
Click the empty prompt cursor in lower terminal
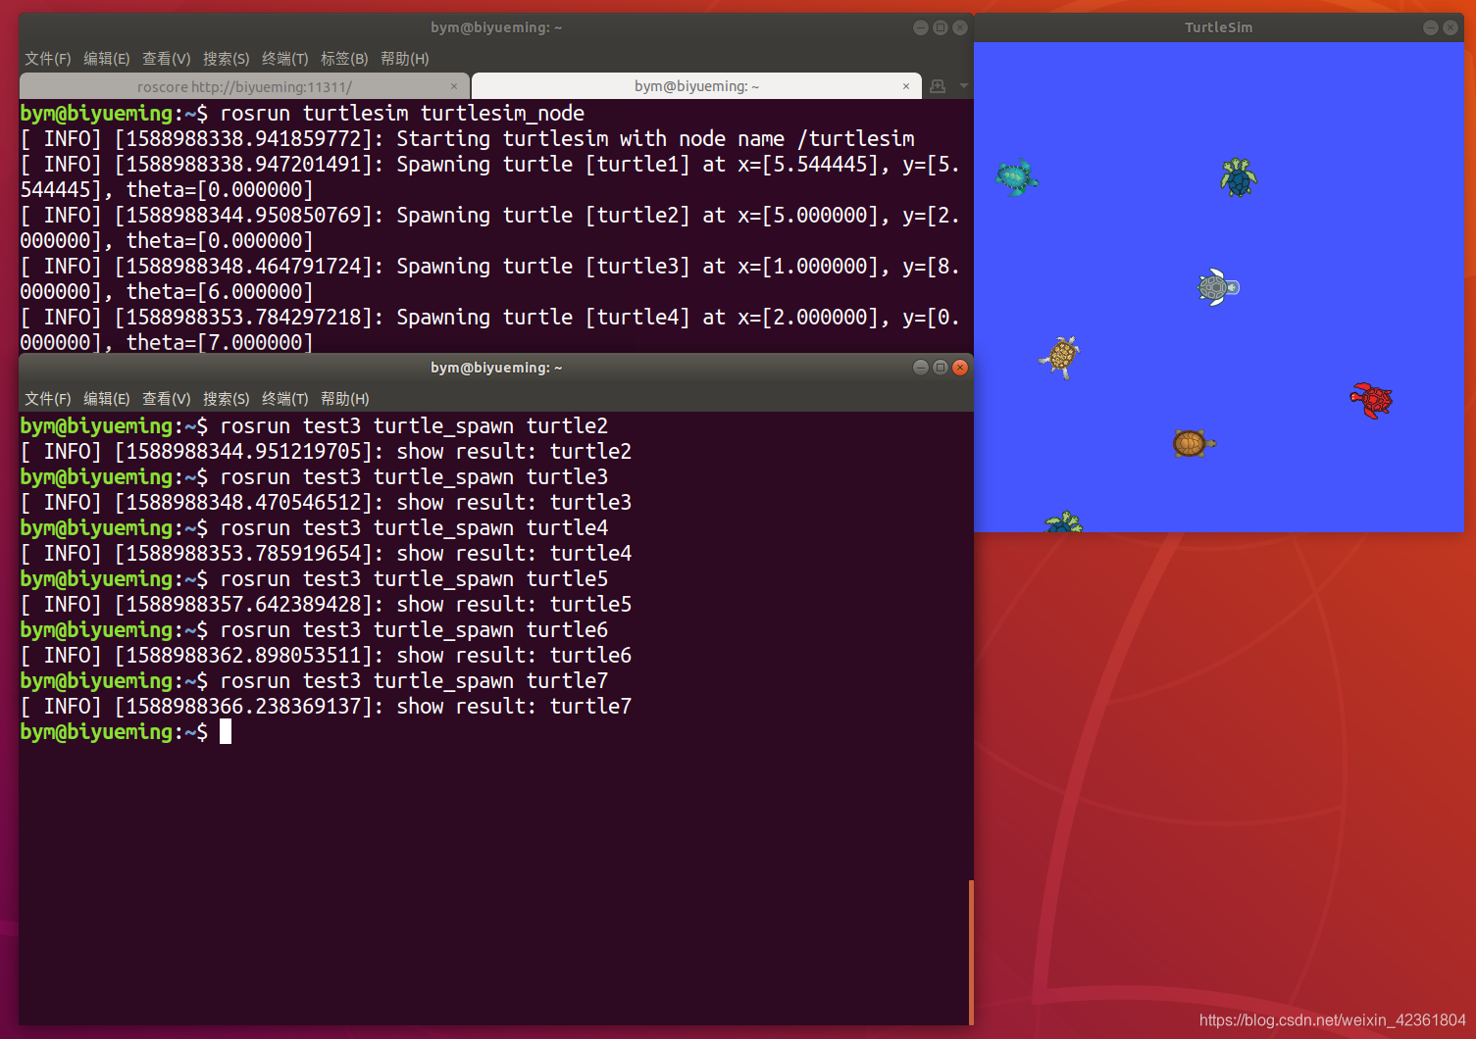pyautogui.click(x=226, y=732)
